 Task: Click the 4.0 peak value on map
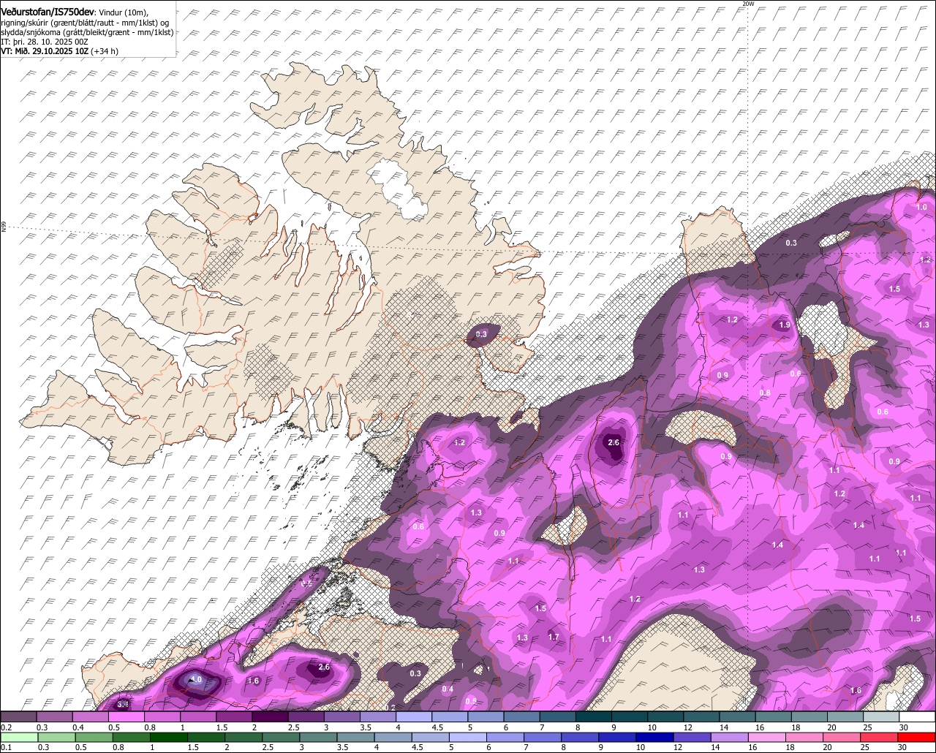click(x=195, y=681)
